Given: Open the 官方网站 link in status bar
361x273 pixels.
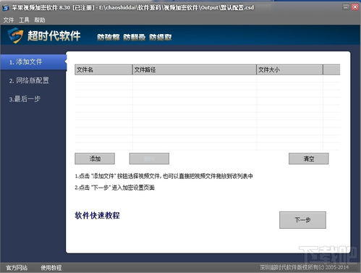Looking at the screenshot, I should (17, 268).
